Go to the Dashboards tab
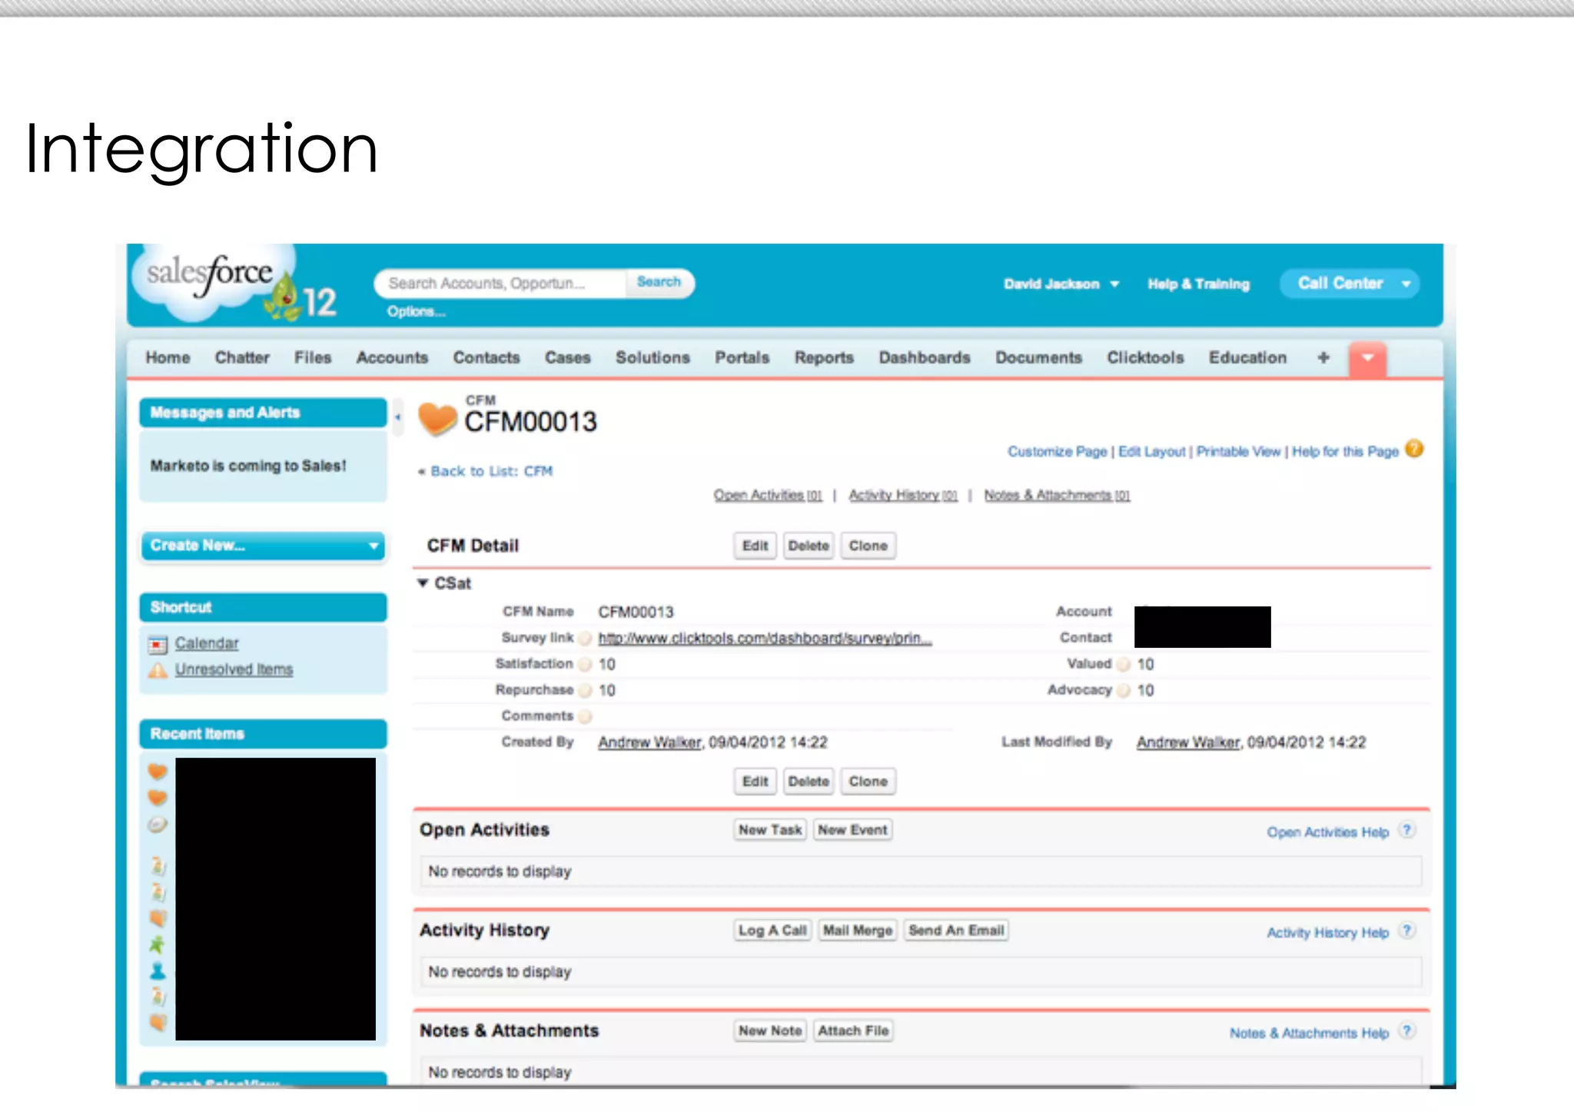This screenshot has width=1574, height=1112. click(x=924, y=358)
